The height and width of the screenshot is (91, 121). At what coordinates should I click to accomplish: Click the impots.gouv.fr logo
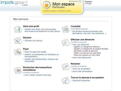pos(14,3)
